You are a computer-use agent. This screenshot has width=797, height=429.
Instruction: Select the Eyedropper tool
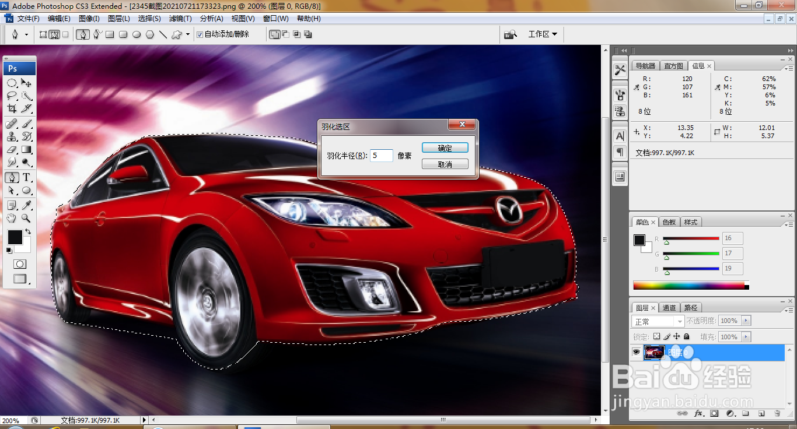[x=26, y=205]
